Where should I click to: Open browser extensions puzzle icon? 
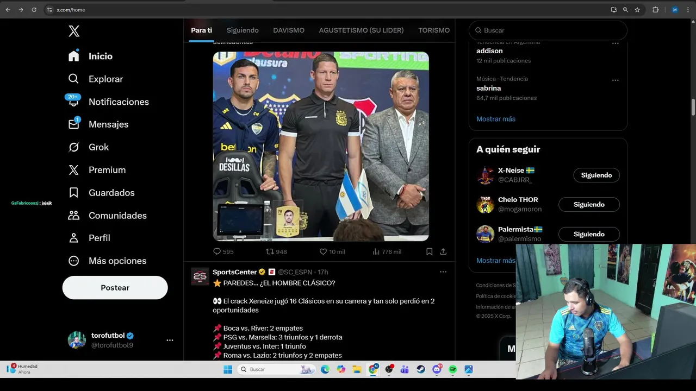tap(655, 10)
